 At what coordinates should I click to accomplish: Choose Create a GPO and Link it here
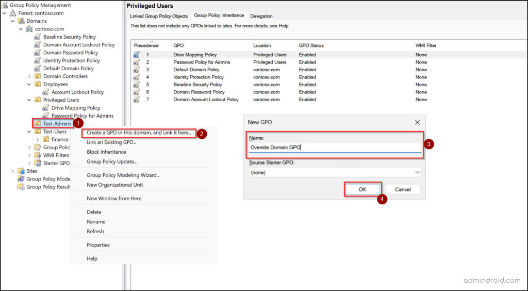pos(139,133)
